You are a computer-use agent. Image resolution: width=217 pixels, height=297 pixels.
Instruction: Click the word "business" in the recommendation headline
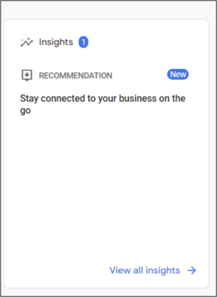(137, 98)
